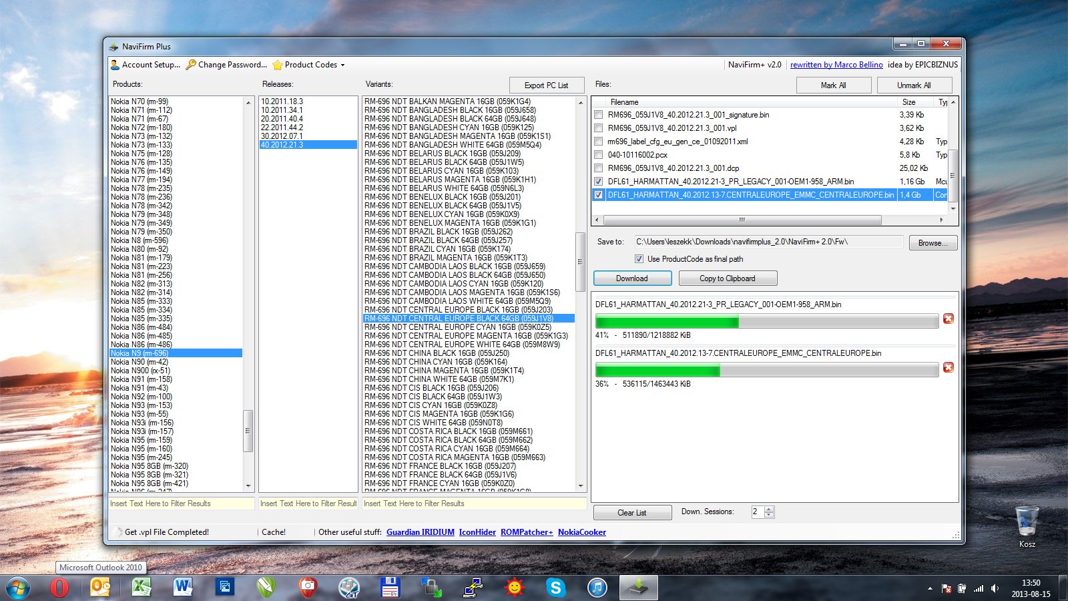
Task: Click the Down. Sessions number field
Action: coord(758,512)
